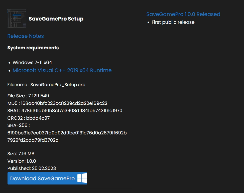Click the SaveGamePro_Setup.exe filename text
Viewport: 244px width, 193px height.
click(x=58, y=85)
